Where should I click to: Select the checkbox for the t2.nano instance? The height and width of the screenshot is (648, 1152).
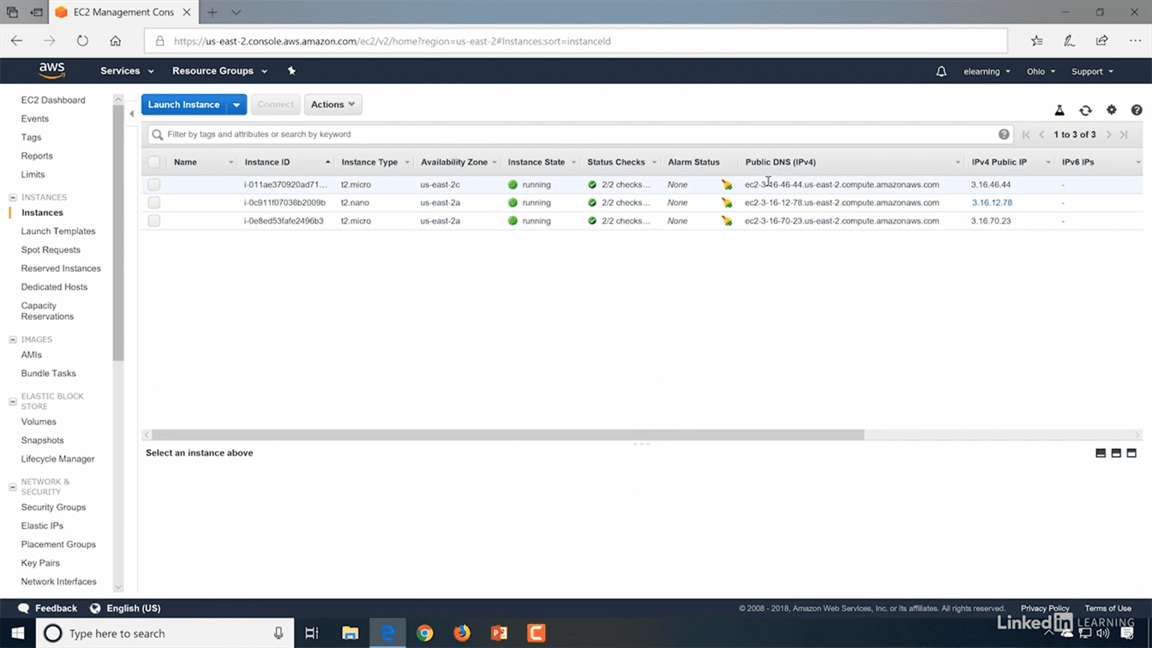[154, 203]
